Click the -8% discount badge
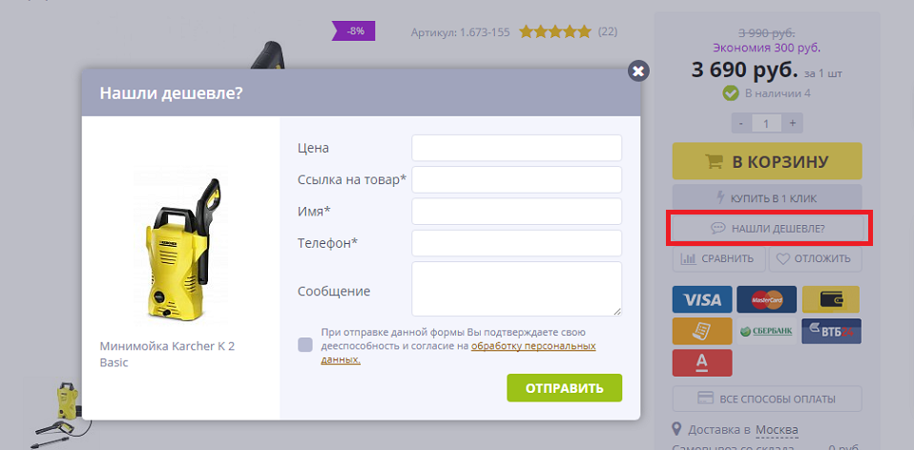 (x=354, y=31)
